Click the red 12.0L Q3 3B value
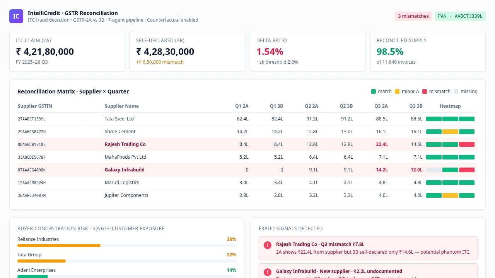The image size is (495, 278). (x=416, y=170)
